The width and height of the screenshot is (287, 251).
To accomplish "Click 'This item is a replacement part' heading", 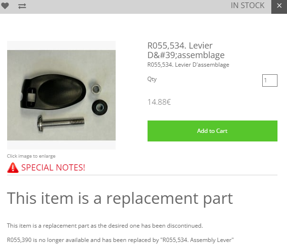I will pos(120,199).
